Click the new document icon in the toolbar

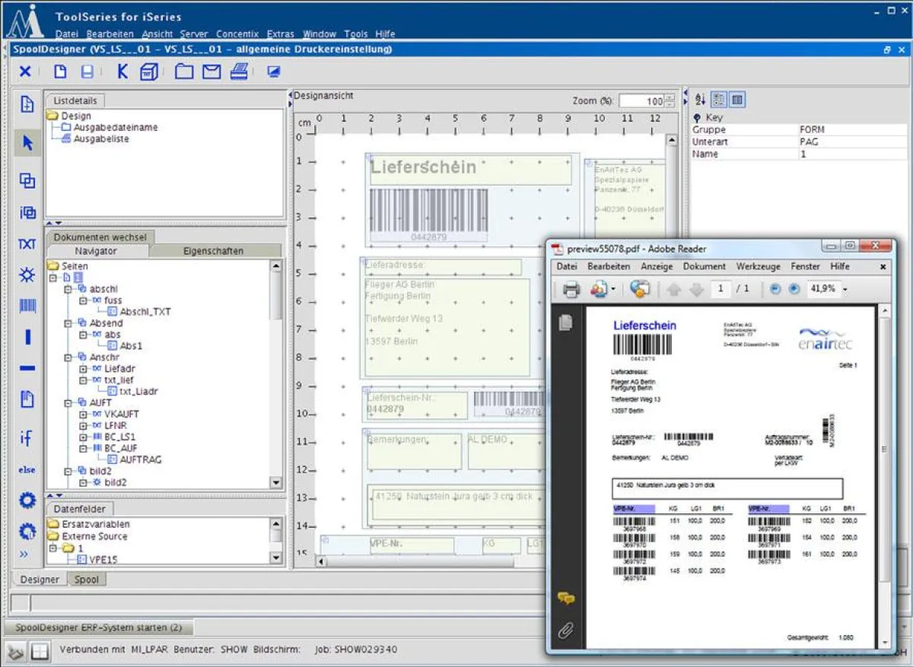59,71
